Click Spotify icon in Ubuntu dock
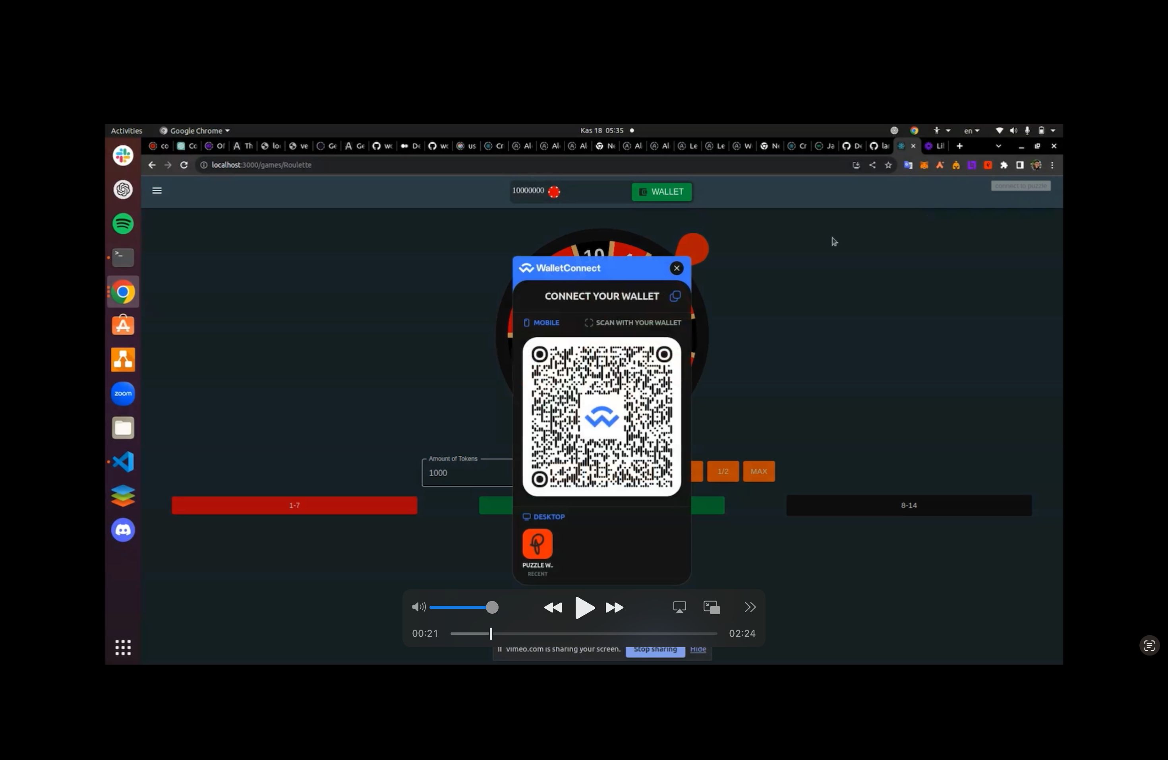 click(x=124, y=223)
